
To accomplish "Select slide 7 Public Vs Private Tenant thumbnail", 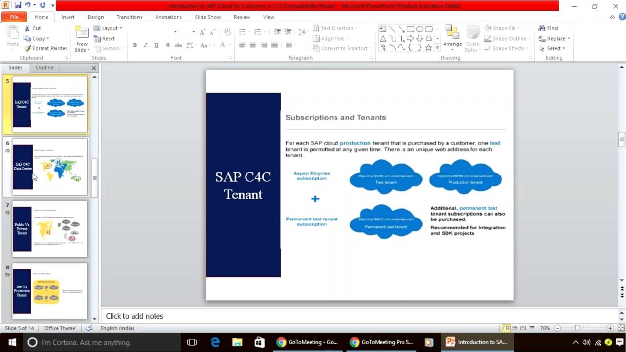I will pos(50,229).
